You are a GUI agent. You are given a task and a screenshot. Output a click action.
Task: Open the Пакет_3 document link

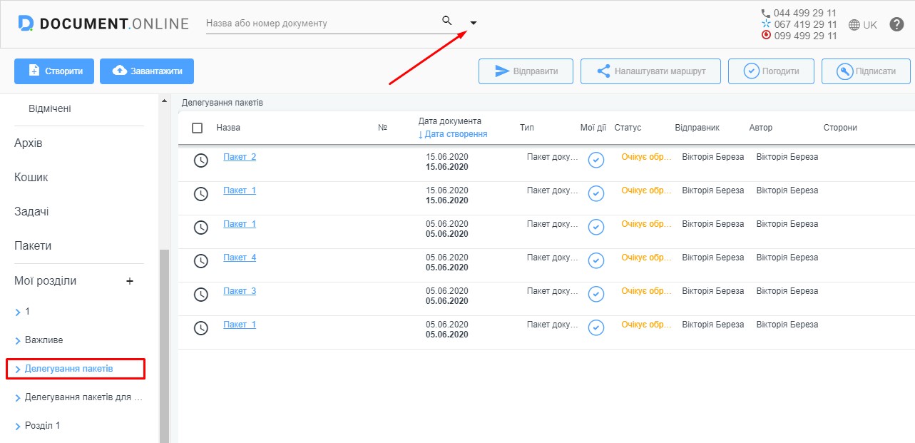(x=240, y=291)
